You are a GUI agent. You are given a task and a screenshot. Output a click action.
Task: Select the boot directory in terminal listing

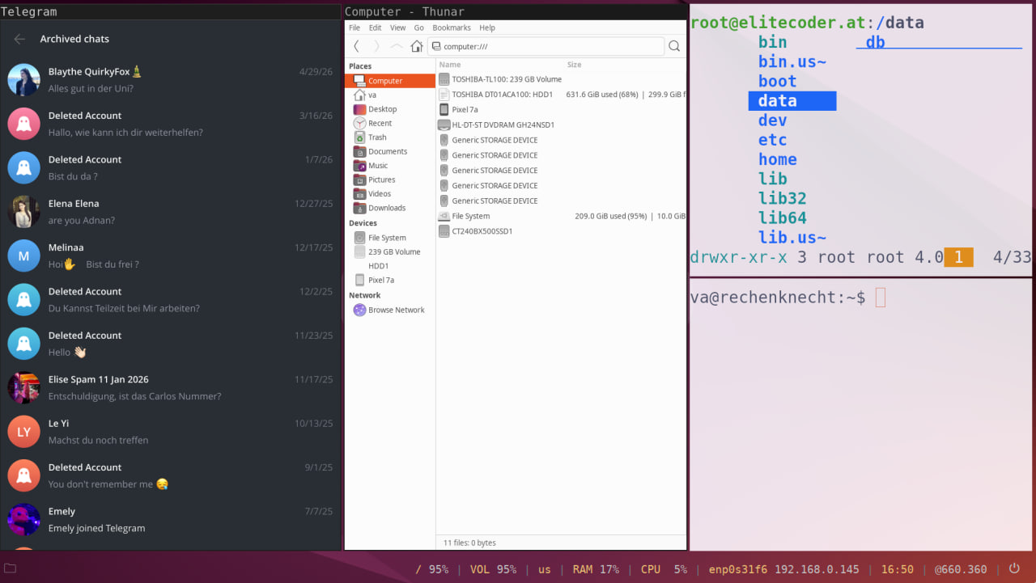(x=778, y=81)
